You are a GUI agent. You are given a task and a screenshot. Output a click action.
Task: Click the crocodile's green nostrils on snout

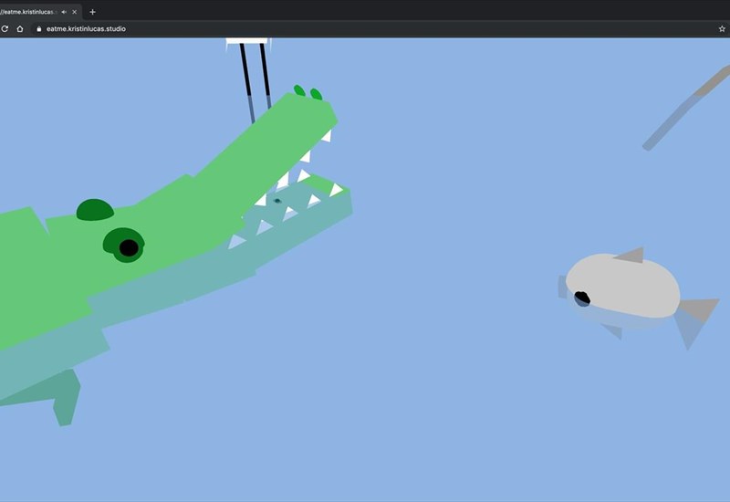[x=308, y=92]
